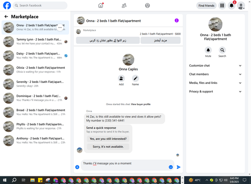Send 'Yes, are you still interested?' response
Image resolution: width=251 pixels, height=184 pixels.
click(x=108, y=139)
